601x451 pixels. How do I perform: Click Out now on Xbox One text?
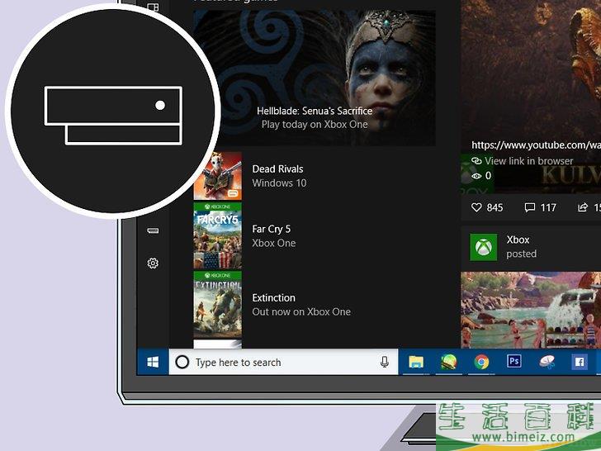301,311
